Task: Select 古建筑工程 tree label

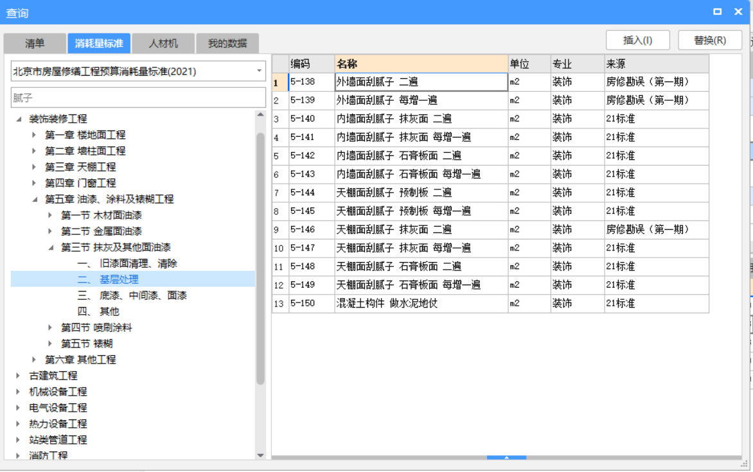Action: pos(53,376)
